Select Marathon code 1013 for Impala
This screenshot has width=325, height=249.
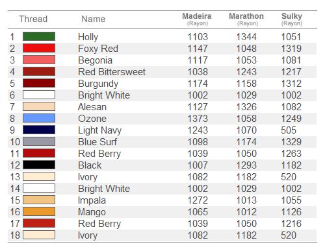pos(246,200)
